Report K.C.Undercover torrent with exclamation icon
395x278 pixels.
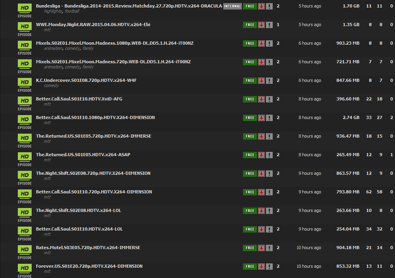[x=269, y=81]
